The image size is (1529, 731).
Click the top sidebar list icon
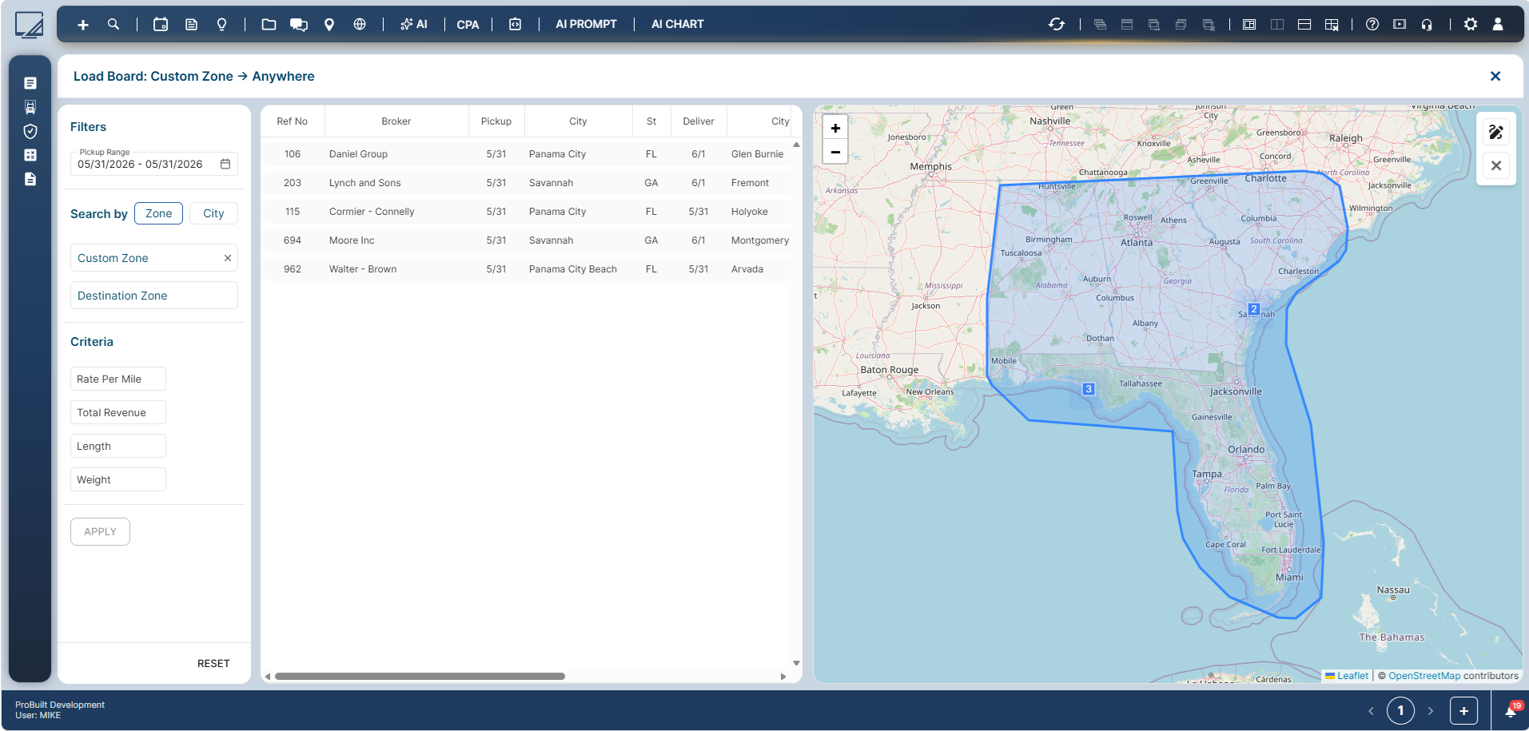30,83
